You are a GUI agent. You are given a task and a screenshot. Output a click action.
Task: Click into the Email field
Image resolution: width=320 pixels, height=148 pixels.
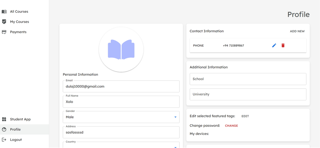click(121, 86)
